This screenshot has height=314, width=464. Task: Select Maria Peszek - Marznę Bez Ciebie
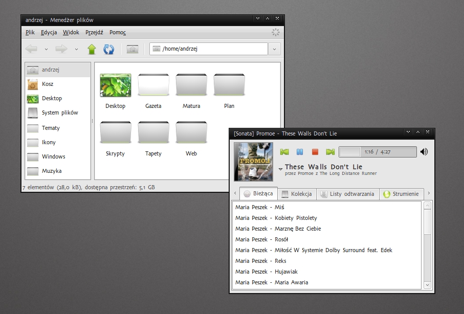327,229
